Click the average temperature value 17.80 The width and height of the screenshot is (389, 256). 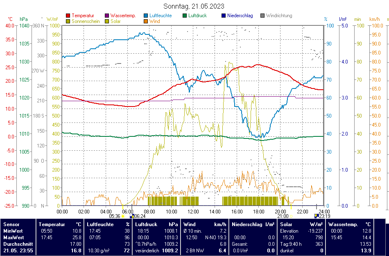pyautogui.click(x=75, y=244)
